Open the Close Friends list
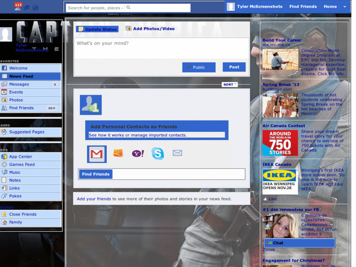The height and width of the screenshot is (267, 356). click(31, 214)
